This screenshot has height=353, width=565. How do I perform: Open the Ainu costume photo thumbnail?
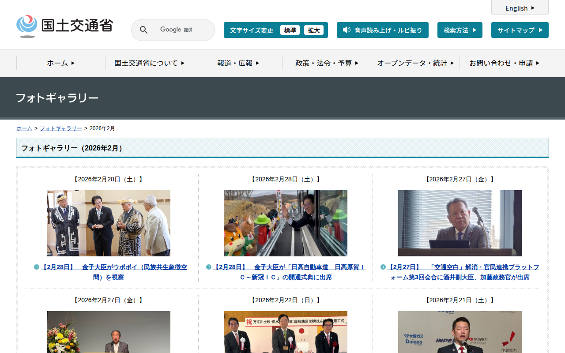(109, 223)
